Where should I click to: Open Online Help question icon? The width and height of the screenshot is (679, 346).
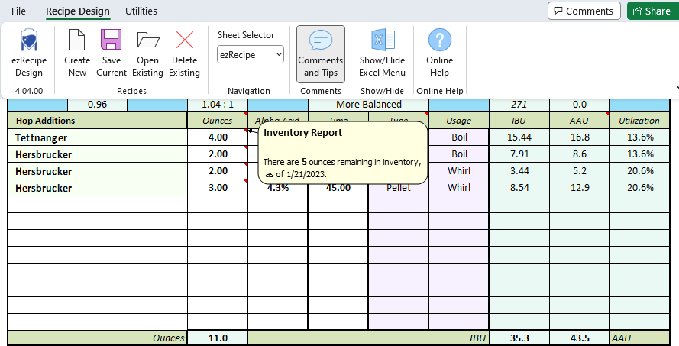click(x=439, y=53)
